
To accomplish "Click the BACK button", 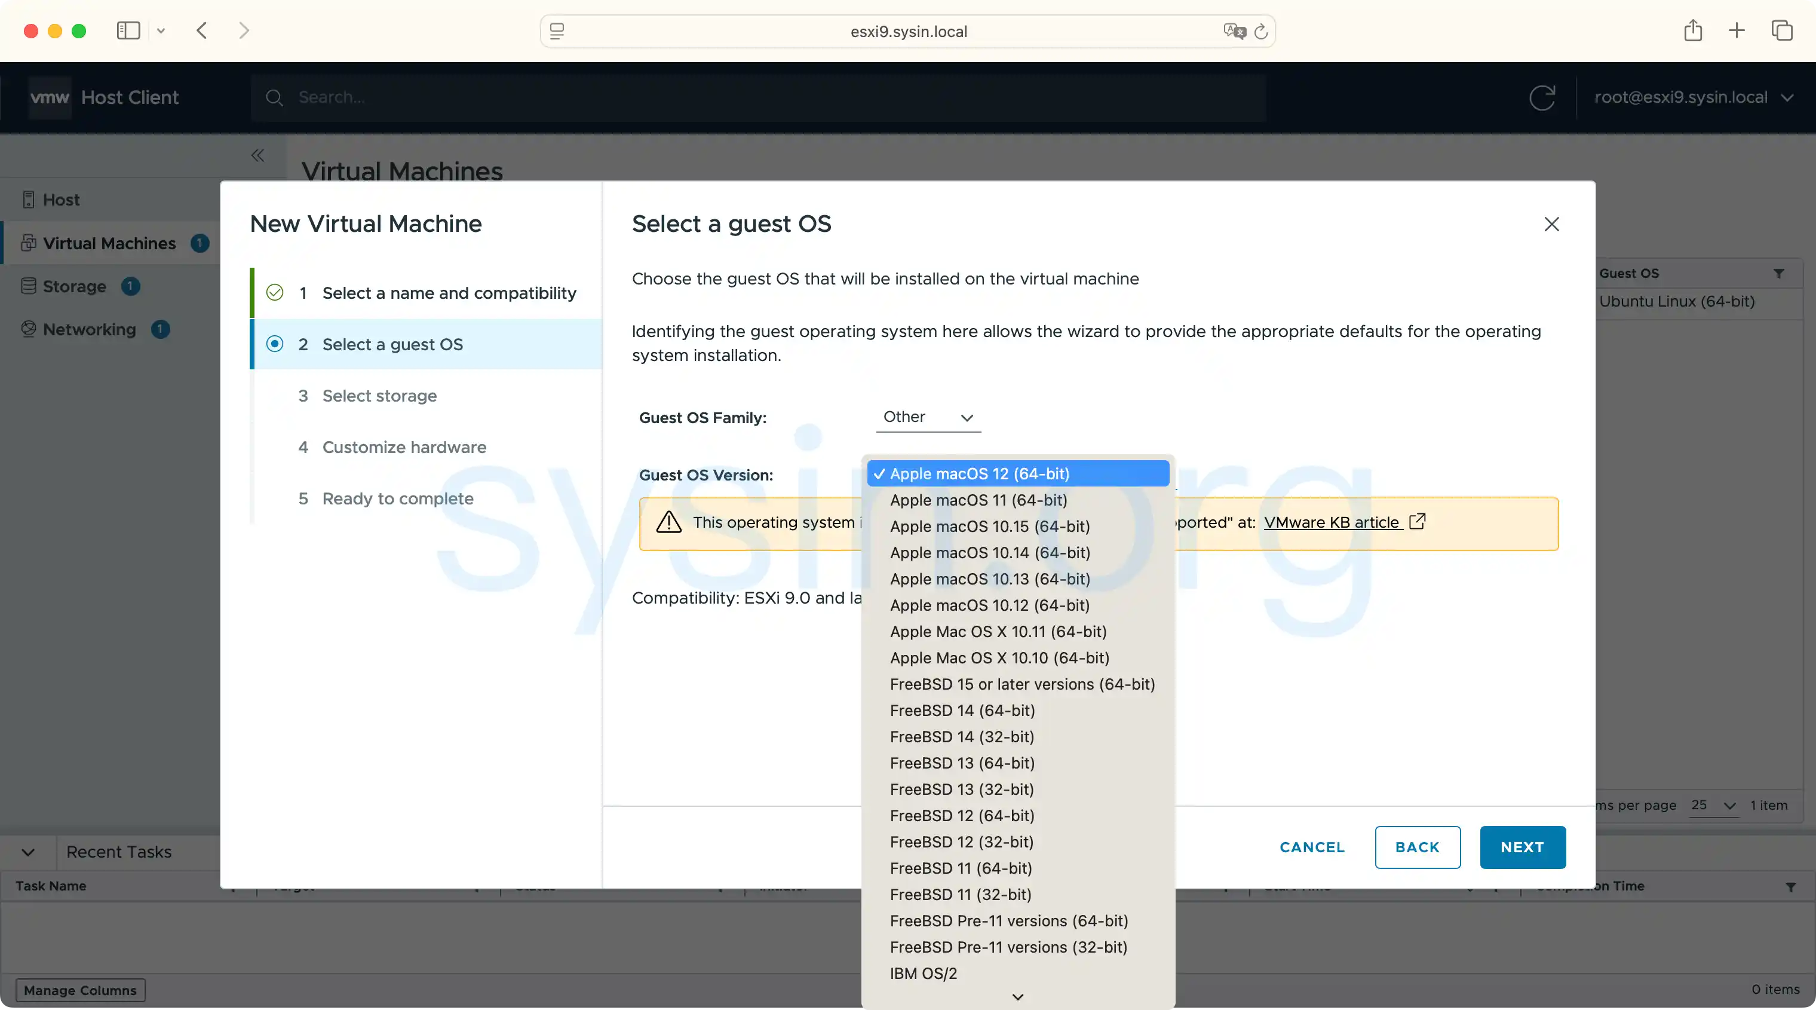I will click(1417, 847).
